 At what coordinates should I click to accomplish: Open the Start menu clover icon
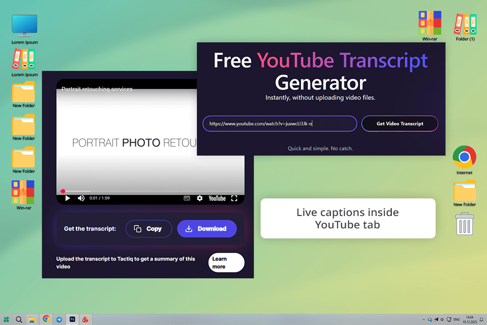point(6,319)
